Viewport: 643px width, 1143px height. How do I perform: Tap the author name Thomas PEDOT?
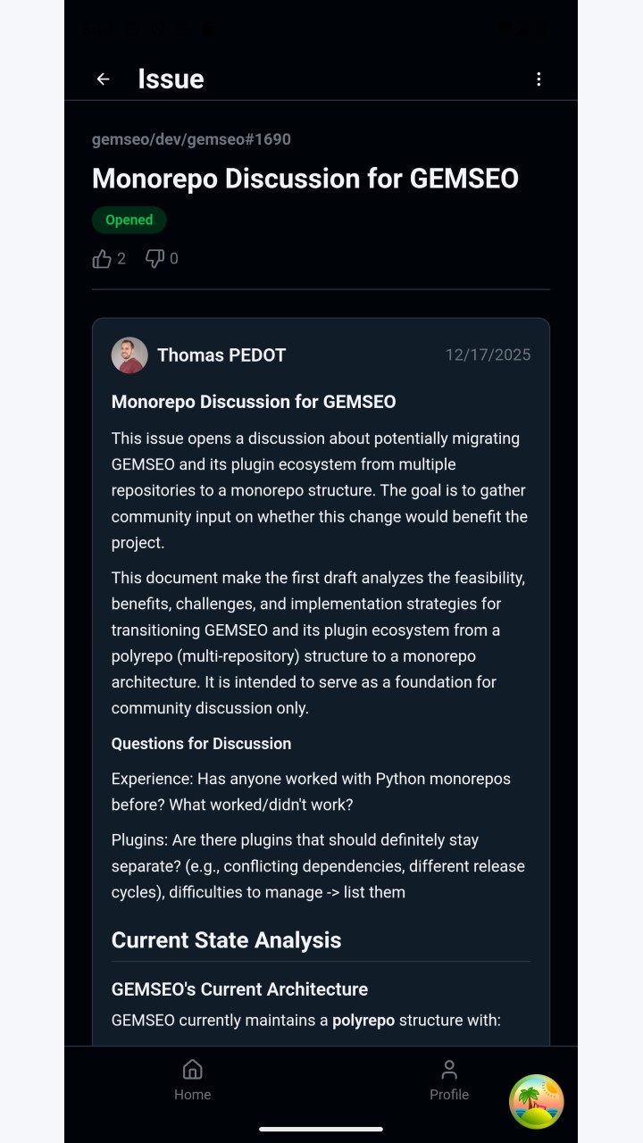(x=221, y=355)
